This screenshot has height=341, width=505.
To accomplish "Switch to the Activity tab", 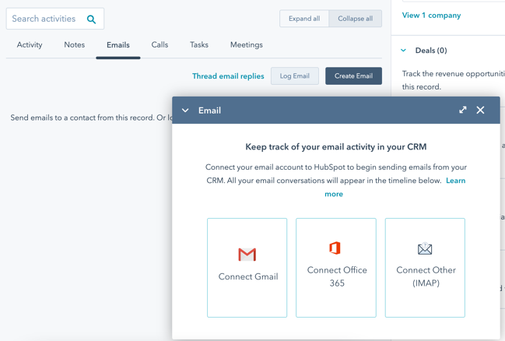I will [30, 45].
